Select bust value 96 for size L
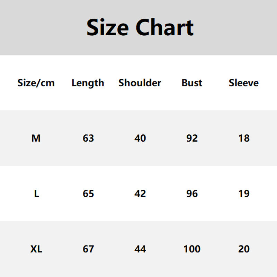Viewport: 277px width, 277px height. pos(192,194)
